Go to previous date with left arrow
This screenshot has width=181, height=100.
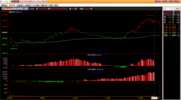click(172, 9)
